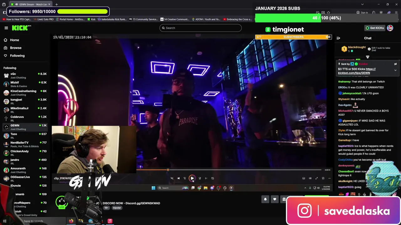
Task: Open File Explorer in inner taskbar
Action: [206, 188]
